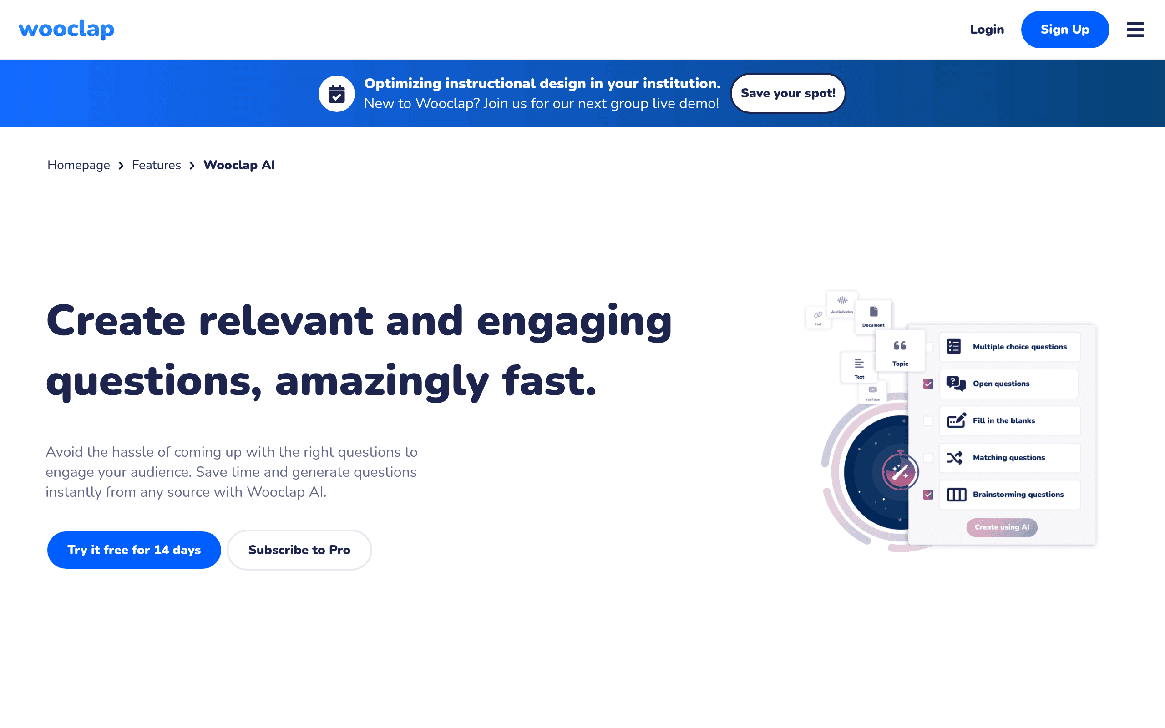
Task: Select the Topic quote icon
Action: pos(900,346)
